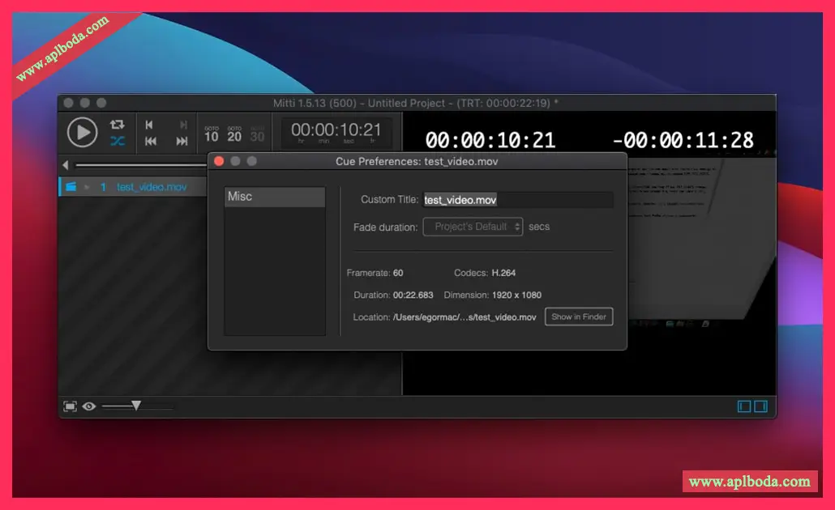This screenshot has width=835, height=510.
Task: Click the dimmed GOTO 30 button
Action: click(x=257, y=134)
